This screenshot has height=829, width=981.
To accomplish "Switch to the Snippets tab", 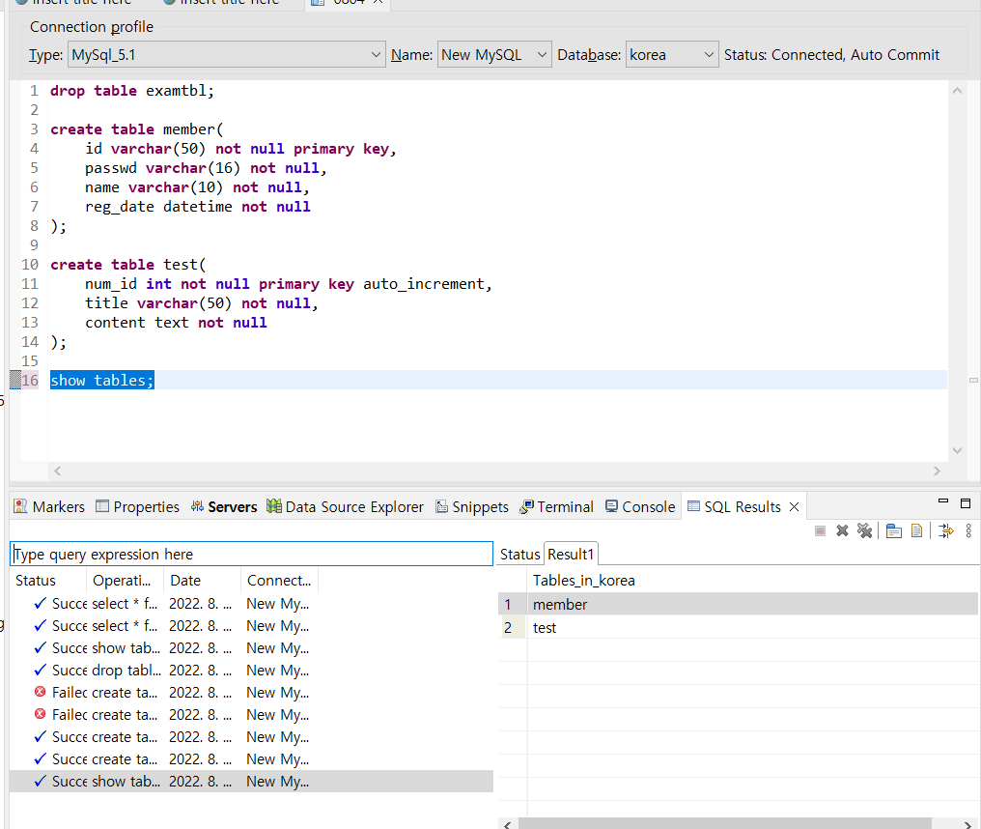I will pos(472,506).
